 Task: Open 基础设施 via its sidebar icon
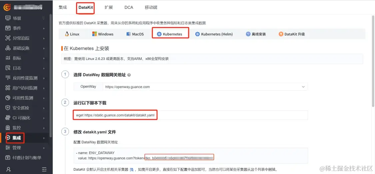click(x=8, y=48)
